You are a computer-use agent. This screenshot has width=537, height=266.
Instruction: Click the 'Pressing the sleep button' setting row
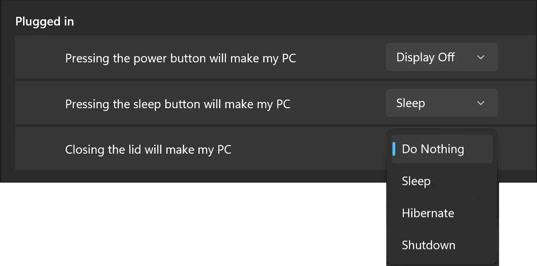276,103
